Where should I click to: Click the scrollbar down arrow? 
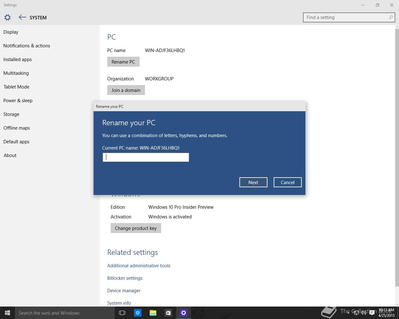(x=397, y=304)
